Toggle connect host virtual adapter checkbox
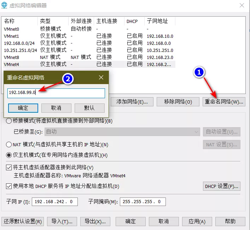 click(x=9, y=167)
